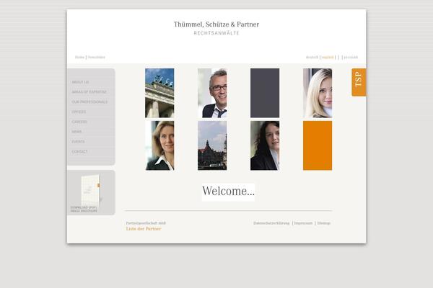433x288 pixels.
Task: Open the Home link
Action: [x=79, y=58]
